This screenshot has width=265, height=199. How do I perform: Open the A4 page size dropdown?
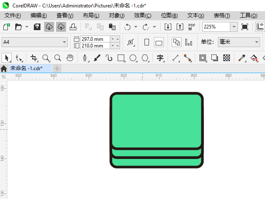tap(35, 42)
